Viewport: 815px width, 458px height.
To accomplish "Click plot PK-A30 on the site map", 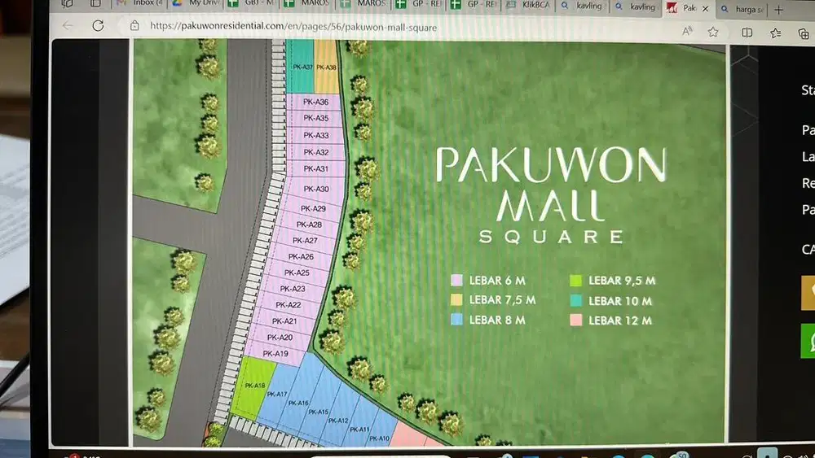I will click(316, 189).
